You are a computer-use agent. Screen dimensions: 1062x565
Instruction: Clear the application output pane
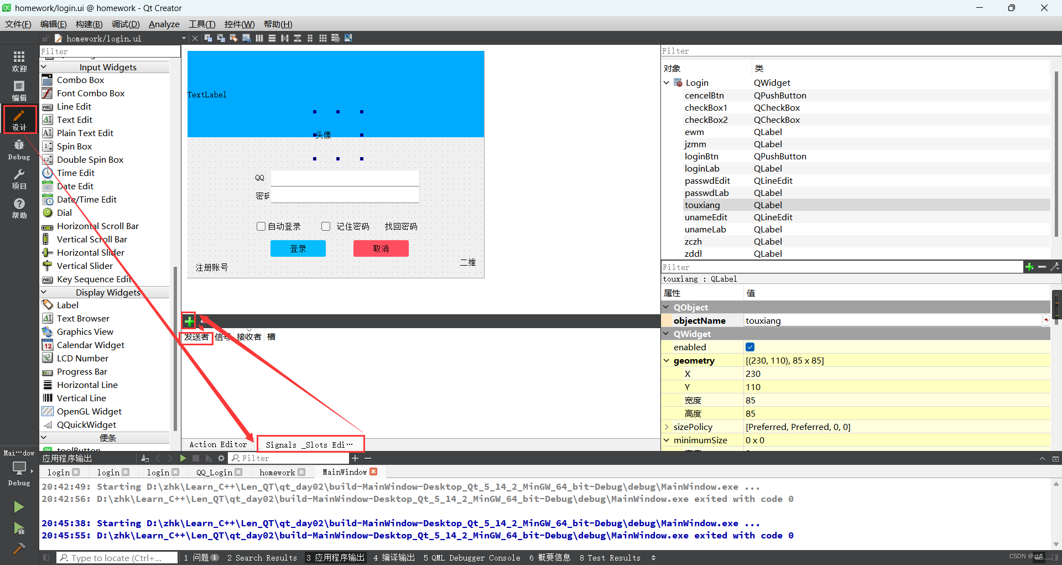coord(145,458)
